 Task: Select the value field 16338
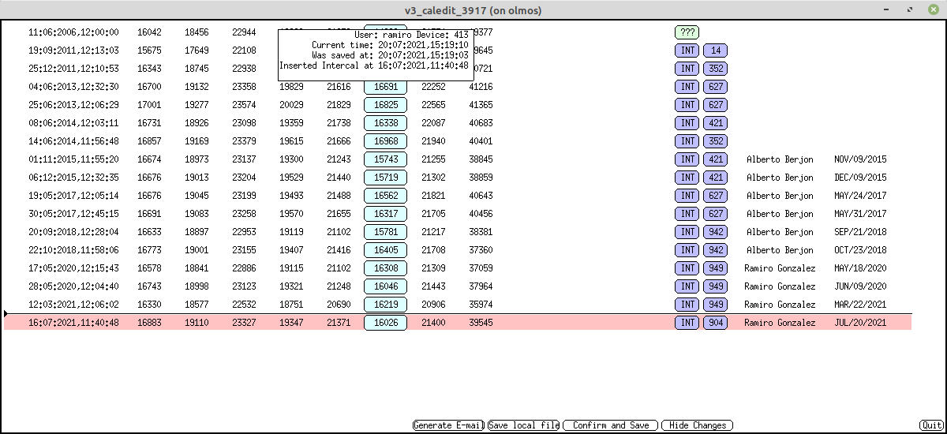point(386,123)
